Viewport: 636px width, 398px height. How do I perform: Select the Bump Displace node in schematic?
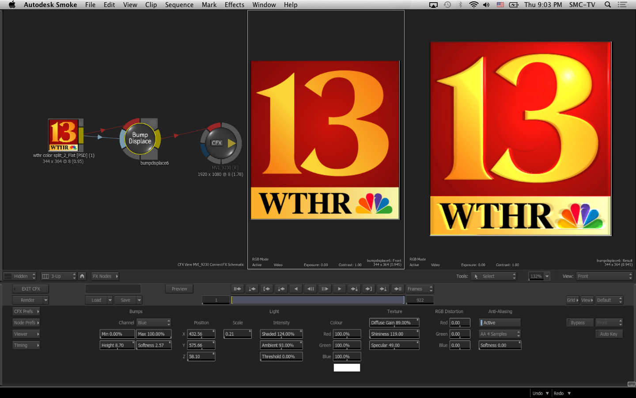tap(140, 138)
